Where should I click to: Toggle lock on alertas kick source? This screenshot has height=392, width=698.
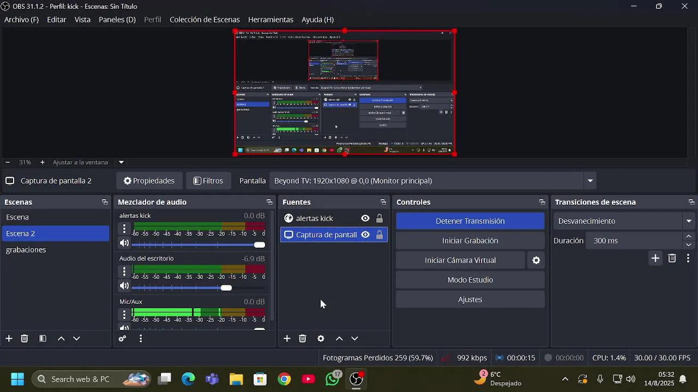coord(380,218)
